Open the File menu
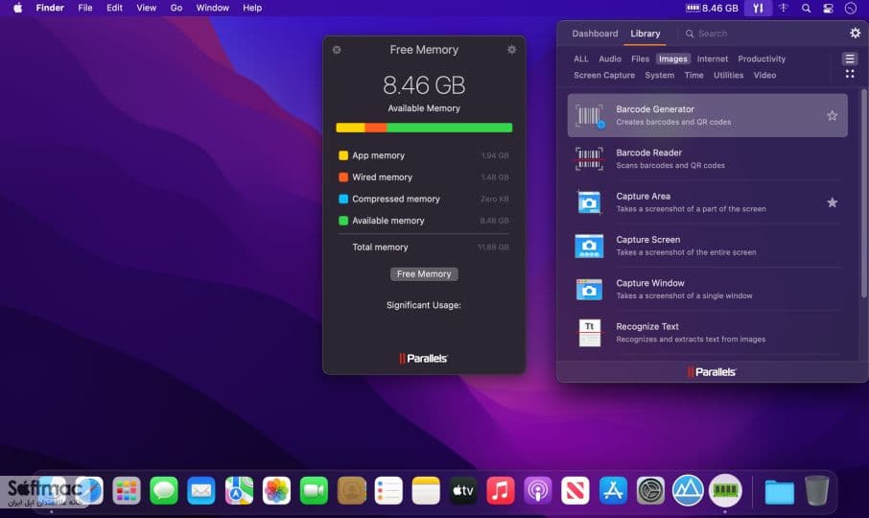The width and height of the screenshot is (869, 518). point(84,8)
